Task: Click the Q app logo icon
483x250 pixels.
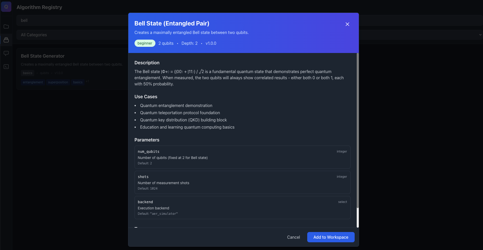Action: 6,7
